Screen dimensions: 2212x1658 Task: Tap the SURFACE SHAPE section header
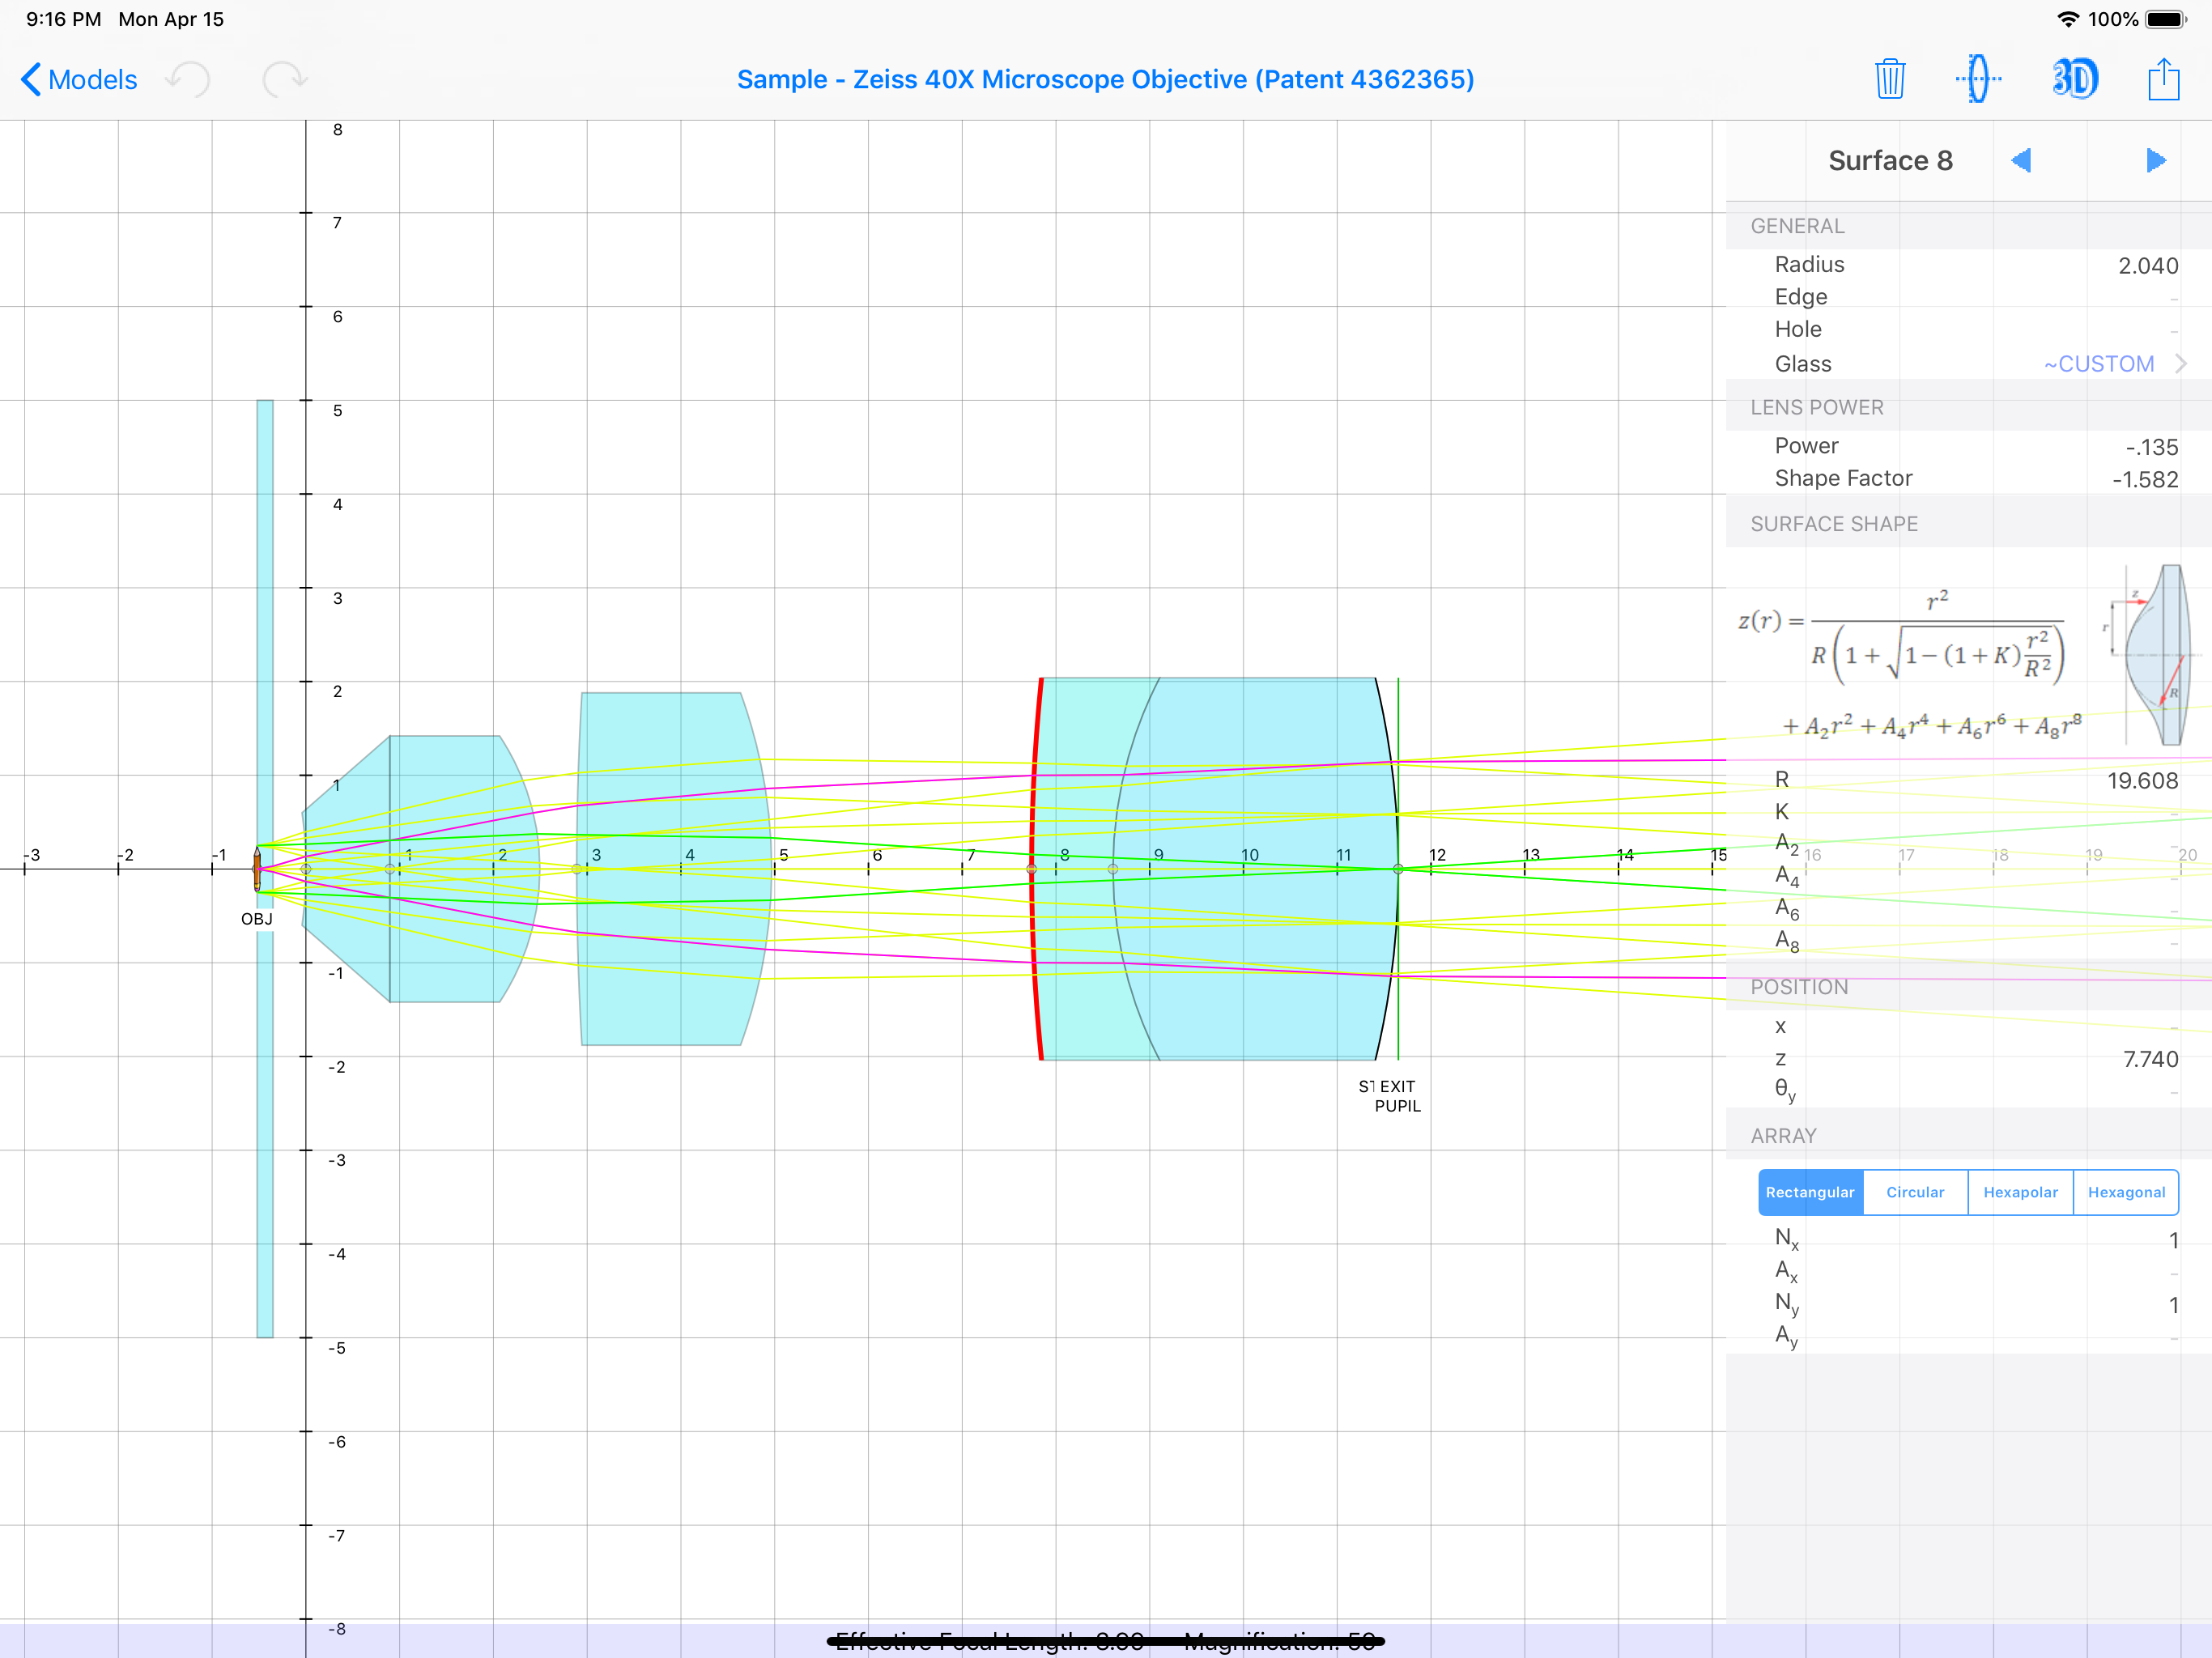coord(1834,524)
